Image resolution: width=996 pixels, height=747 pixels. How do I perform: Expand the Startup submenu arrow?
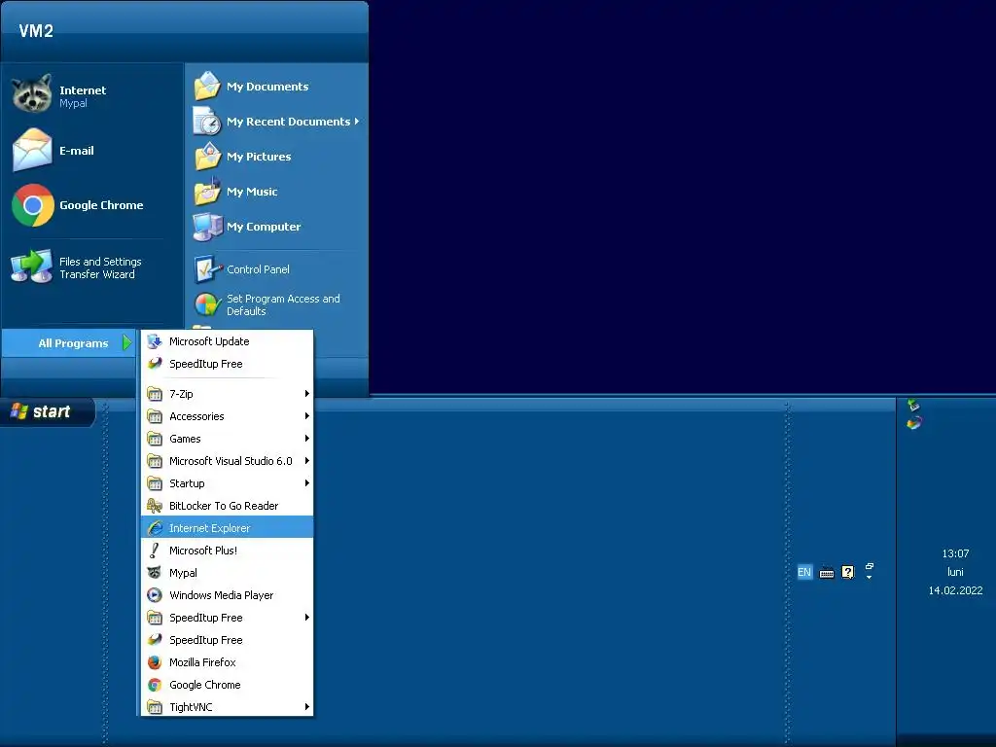click(x=306, y=483)
